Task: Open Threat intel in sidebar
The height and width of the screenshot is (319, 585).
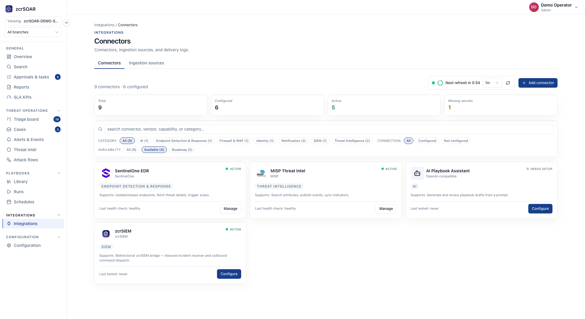Action: pos(33,150)
